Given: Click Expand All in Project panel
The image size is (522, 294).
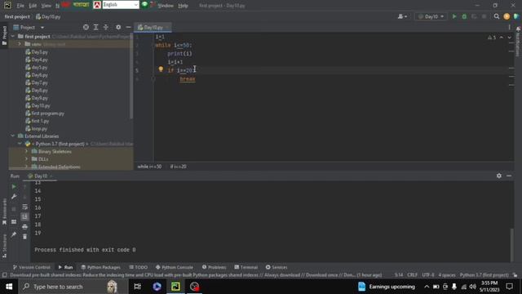Looking at the screenshot, I should pos(96,27).
